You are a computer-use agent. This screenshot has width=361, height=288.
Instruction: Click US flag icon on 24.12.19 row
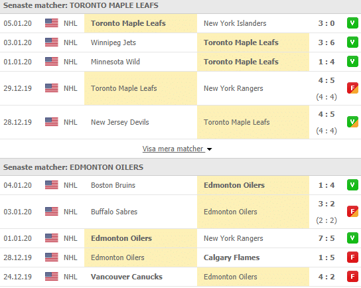52,276
